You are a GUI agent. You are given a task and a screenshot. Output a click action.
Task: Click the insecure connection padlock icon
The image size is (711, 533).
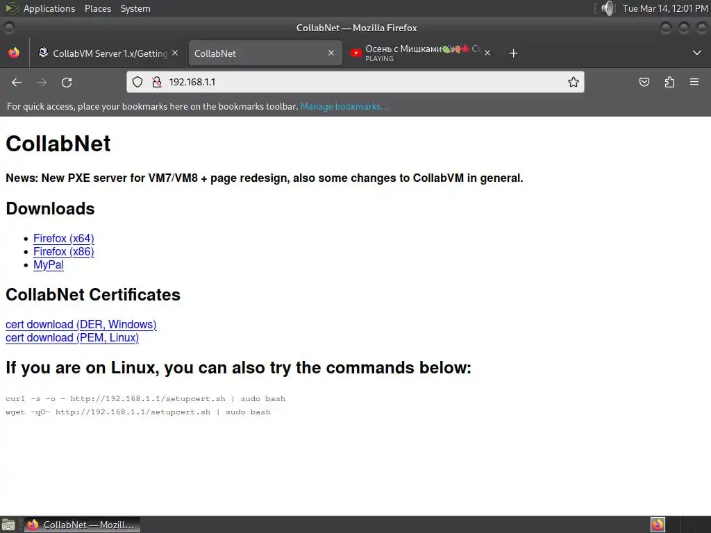click(x=157, y=82)
